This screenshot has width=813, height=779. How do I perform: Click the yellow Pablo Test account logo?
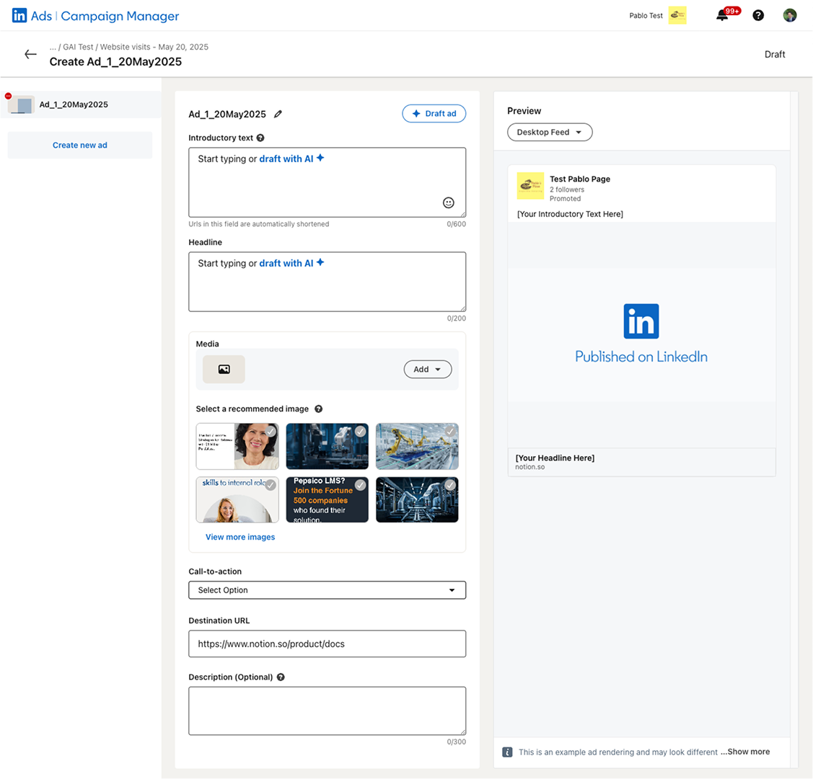coord(677,16)
